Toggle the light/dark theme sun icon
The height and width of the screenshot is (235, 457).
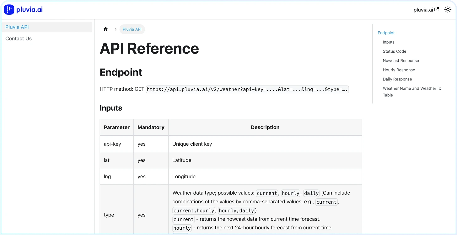448,10
